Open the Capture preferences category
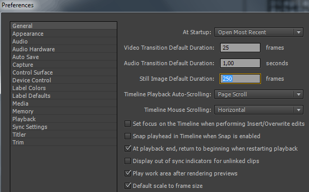The height and width of the screenshot is (192, 309). click(x=64, y=65)
